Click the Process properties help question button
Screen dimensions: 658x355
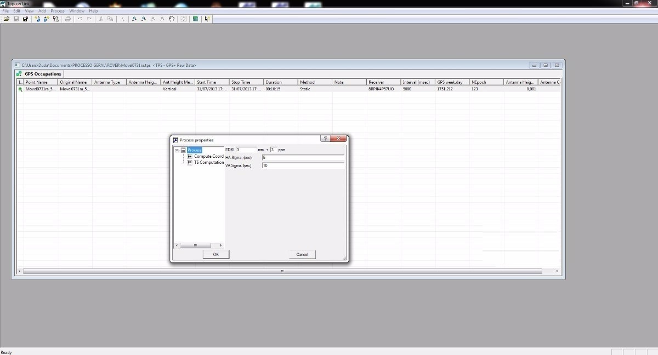pyautogui.click(x=326, y=139)
